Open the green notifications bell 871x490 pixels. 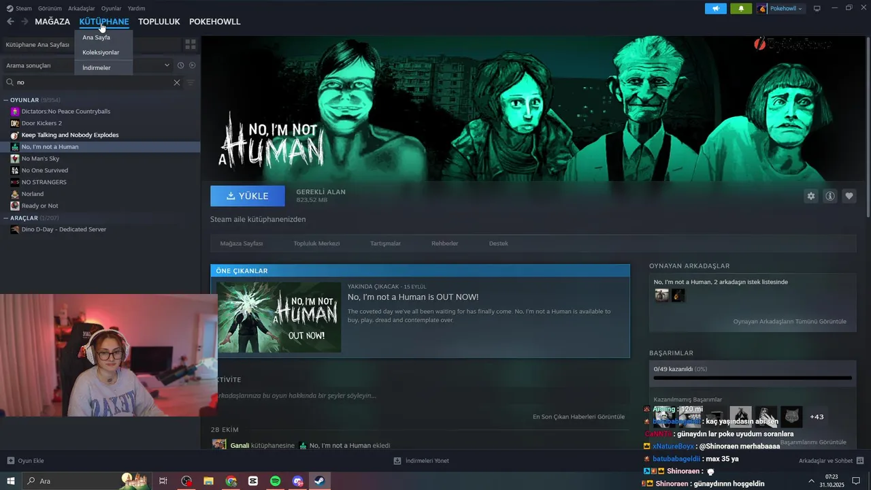tap(741, 8)
